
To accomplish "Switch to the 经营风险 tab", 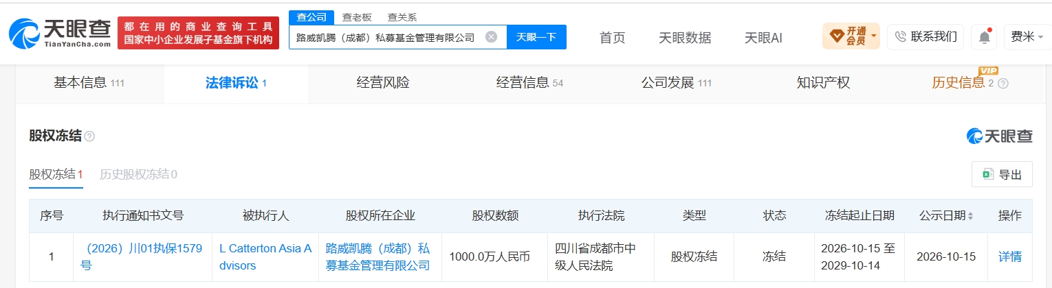I will coord(383,83).
